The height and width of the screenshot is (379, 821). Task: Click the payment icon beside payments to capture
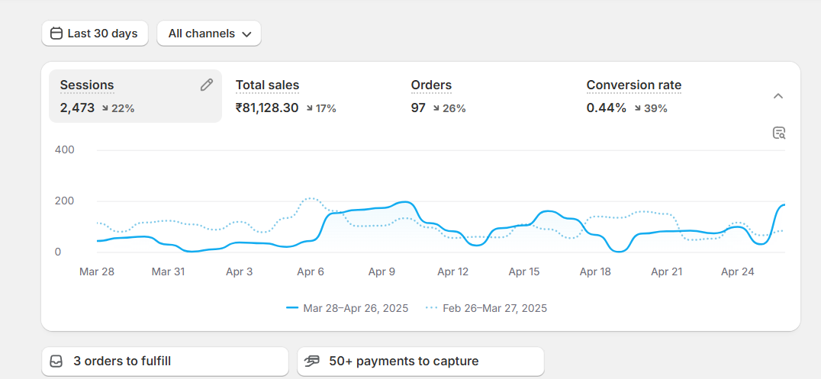[x=311, y=361]
